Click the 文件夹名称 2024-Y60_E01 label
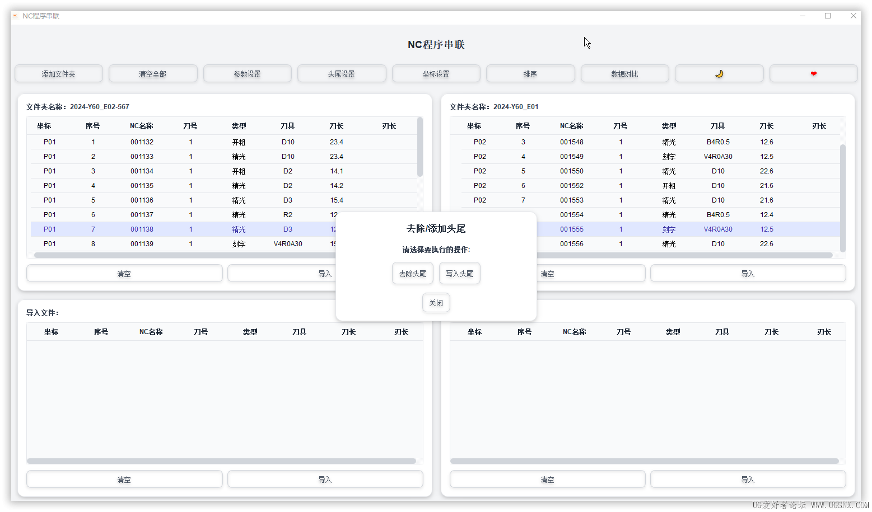This screenshot has width=872, height=512. tap(494, 107)
